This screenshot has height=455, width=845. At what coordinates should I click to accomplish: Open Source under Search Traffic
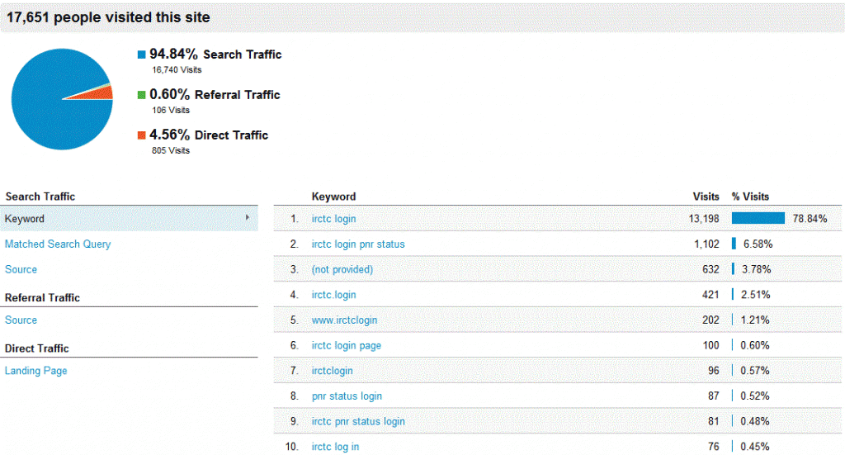coord(21,269)
